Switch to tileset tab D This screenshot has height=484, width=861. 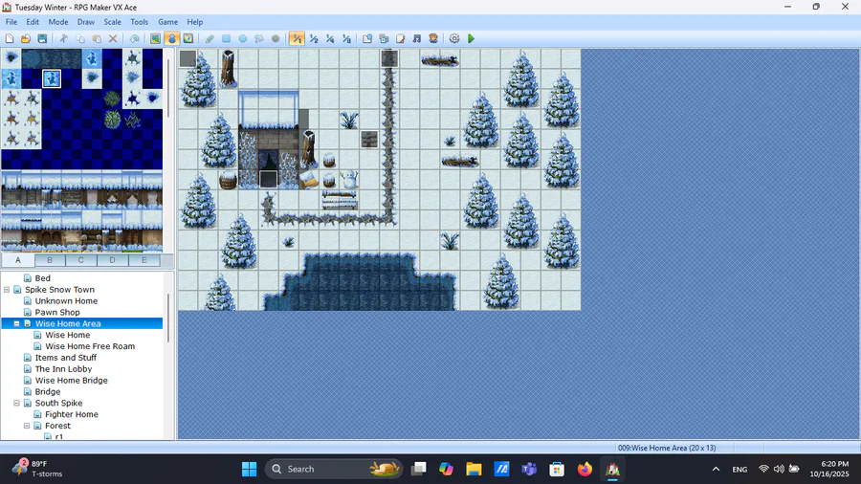(x=112, y=260)
